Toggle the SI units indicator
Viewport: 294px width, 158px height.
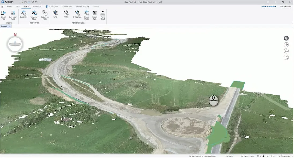(x=279, y=156)
